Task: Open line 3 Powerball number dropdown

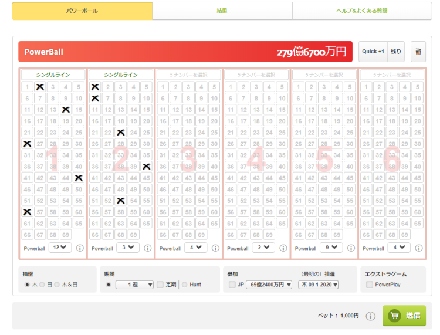Action: point(195,248)
